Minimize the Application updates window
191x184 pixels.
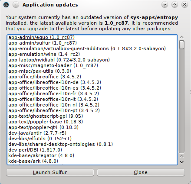tap(165, 5)
